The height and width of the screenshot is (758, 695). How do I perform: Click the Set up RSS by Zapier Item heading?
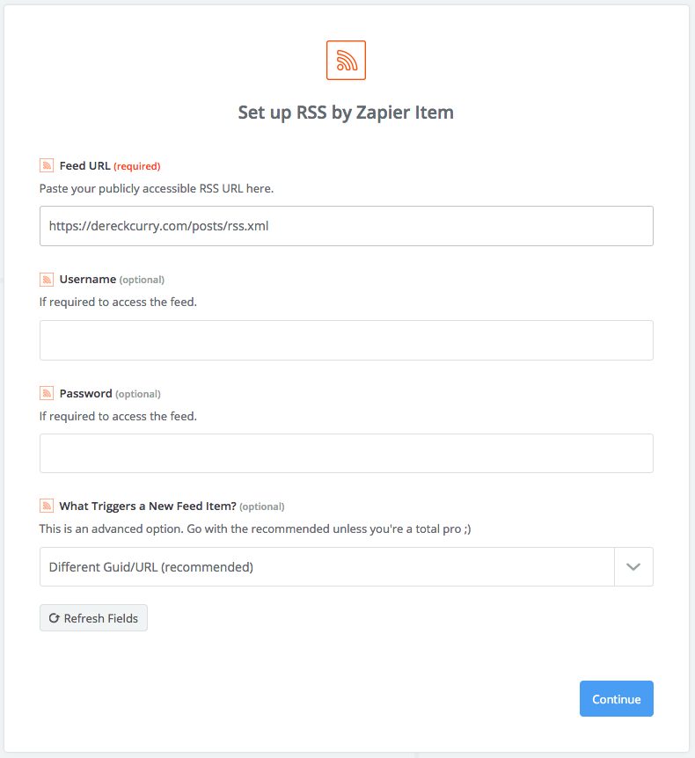coord(346,113)
